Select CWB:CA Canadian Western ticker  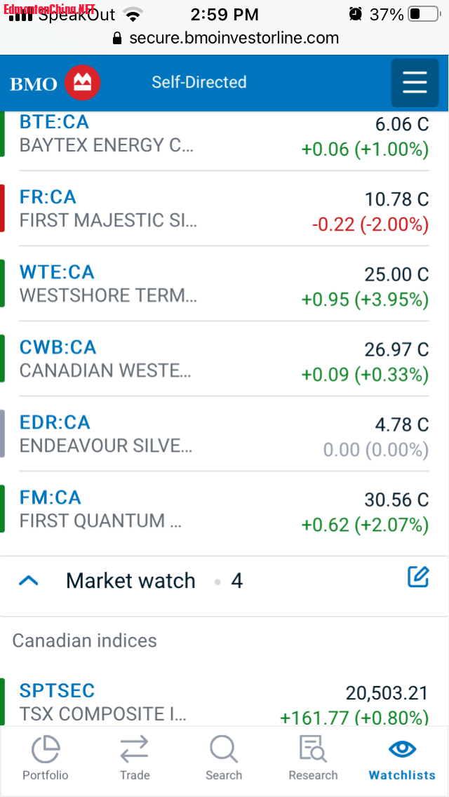[x=58, y=347]
